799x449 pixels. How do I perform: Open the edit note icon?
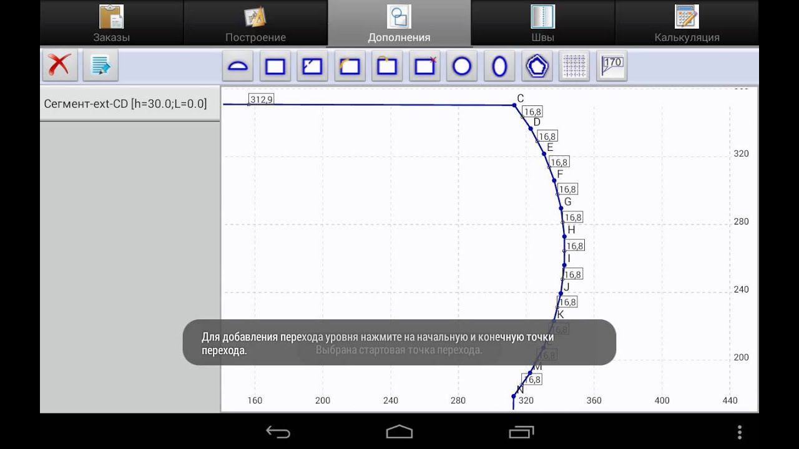pyautogui.click(x=100, y=65)
